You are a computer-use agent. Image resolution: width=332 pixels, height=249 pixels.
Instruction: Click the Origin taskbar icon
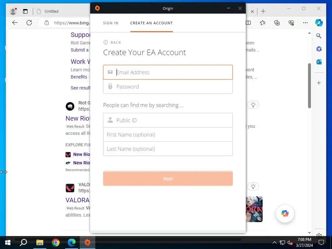(x=88, y=243)
